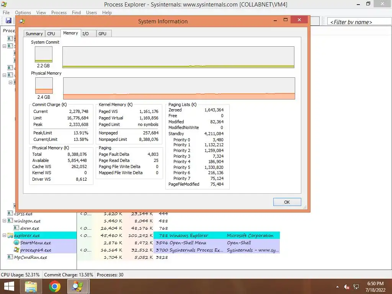392x294 pixels.
Task: Select the winlogon.exe process row
Action: [140, 221]
